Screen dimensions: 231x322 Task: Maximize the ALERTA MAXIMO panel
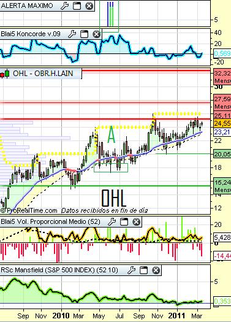coord(77,6)
